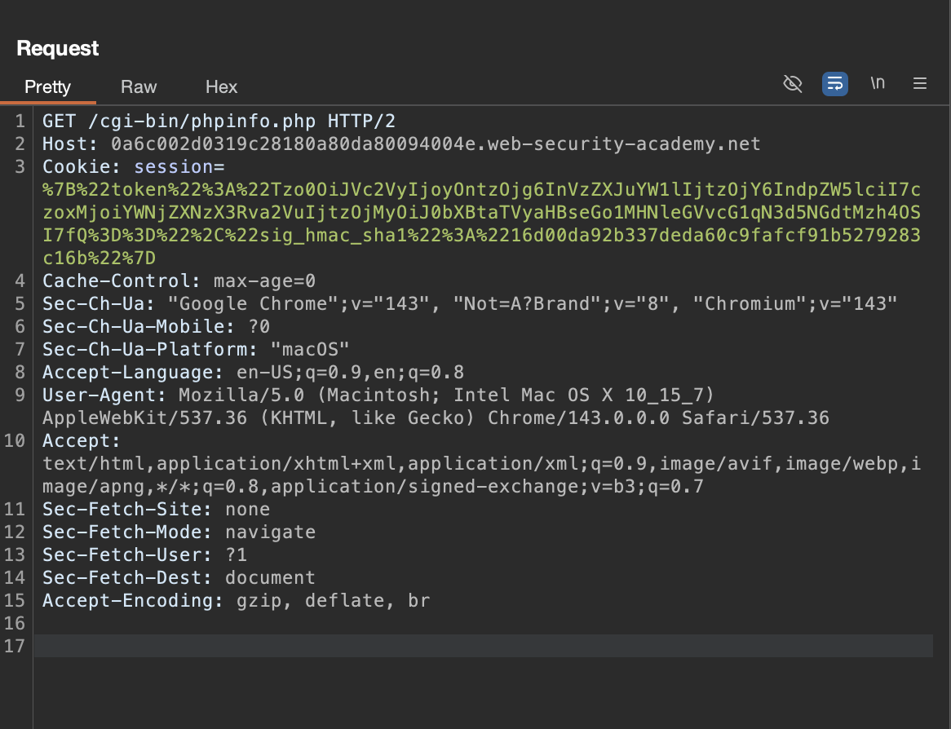Toggle the crossed-out eye visibility icon
Image resolution: width=951 pixels, height=729 pixels.
(x=792, y=83)
